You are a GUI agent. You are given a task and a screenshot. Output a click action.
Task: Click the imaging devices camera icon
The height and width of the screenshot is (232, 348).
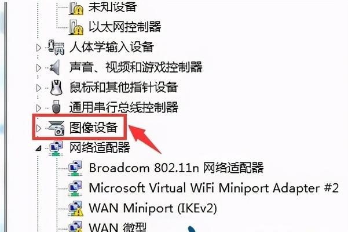[x=56, y=128]
